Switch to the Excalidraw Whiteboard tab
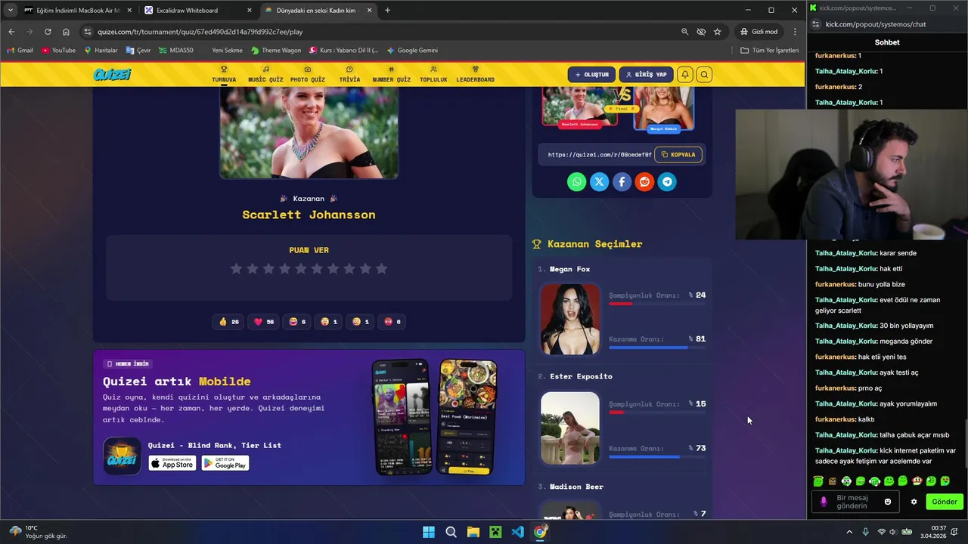Screen dimensions: 968x544 pyautogui.click(x=198, y=11)
